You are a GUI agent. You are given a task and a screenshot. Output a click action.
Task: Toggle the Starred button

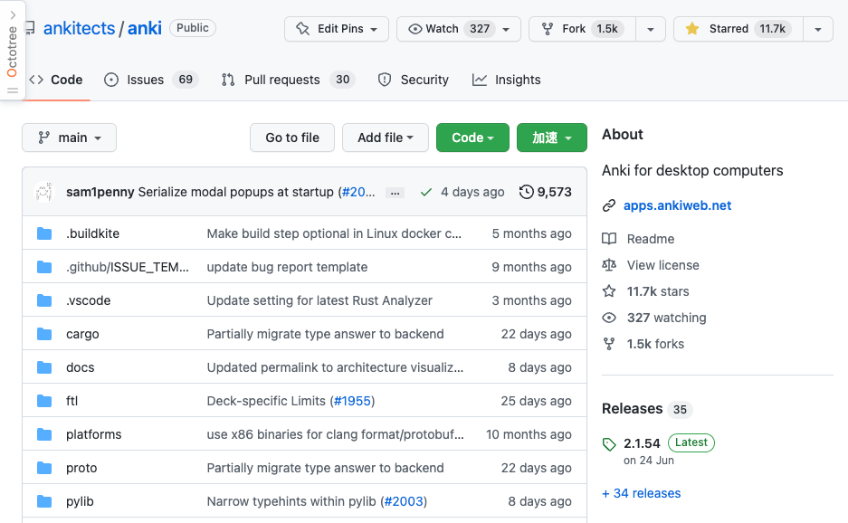pos(735,29)
